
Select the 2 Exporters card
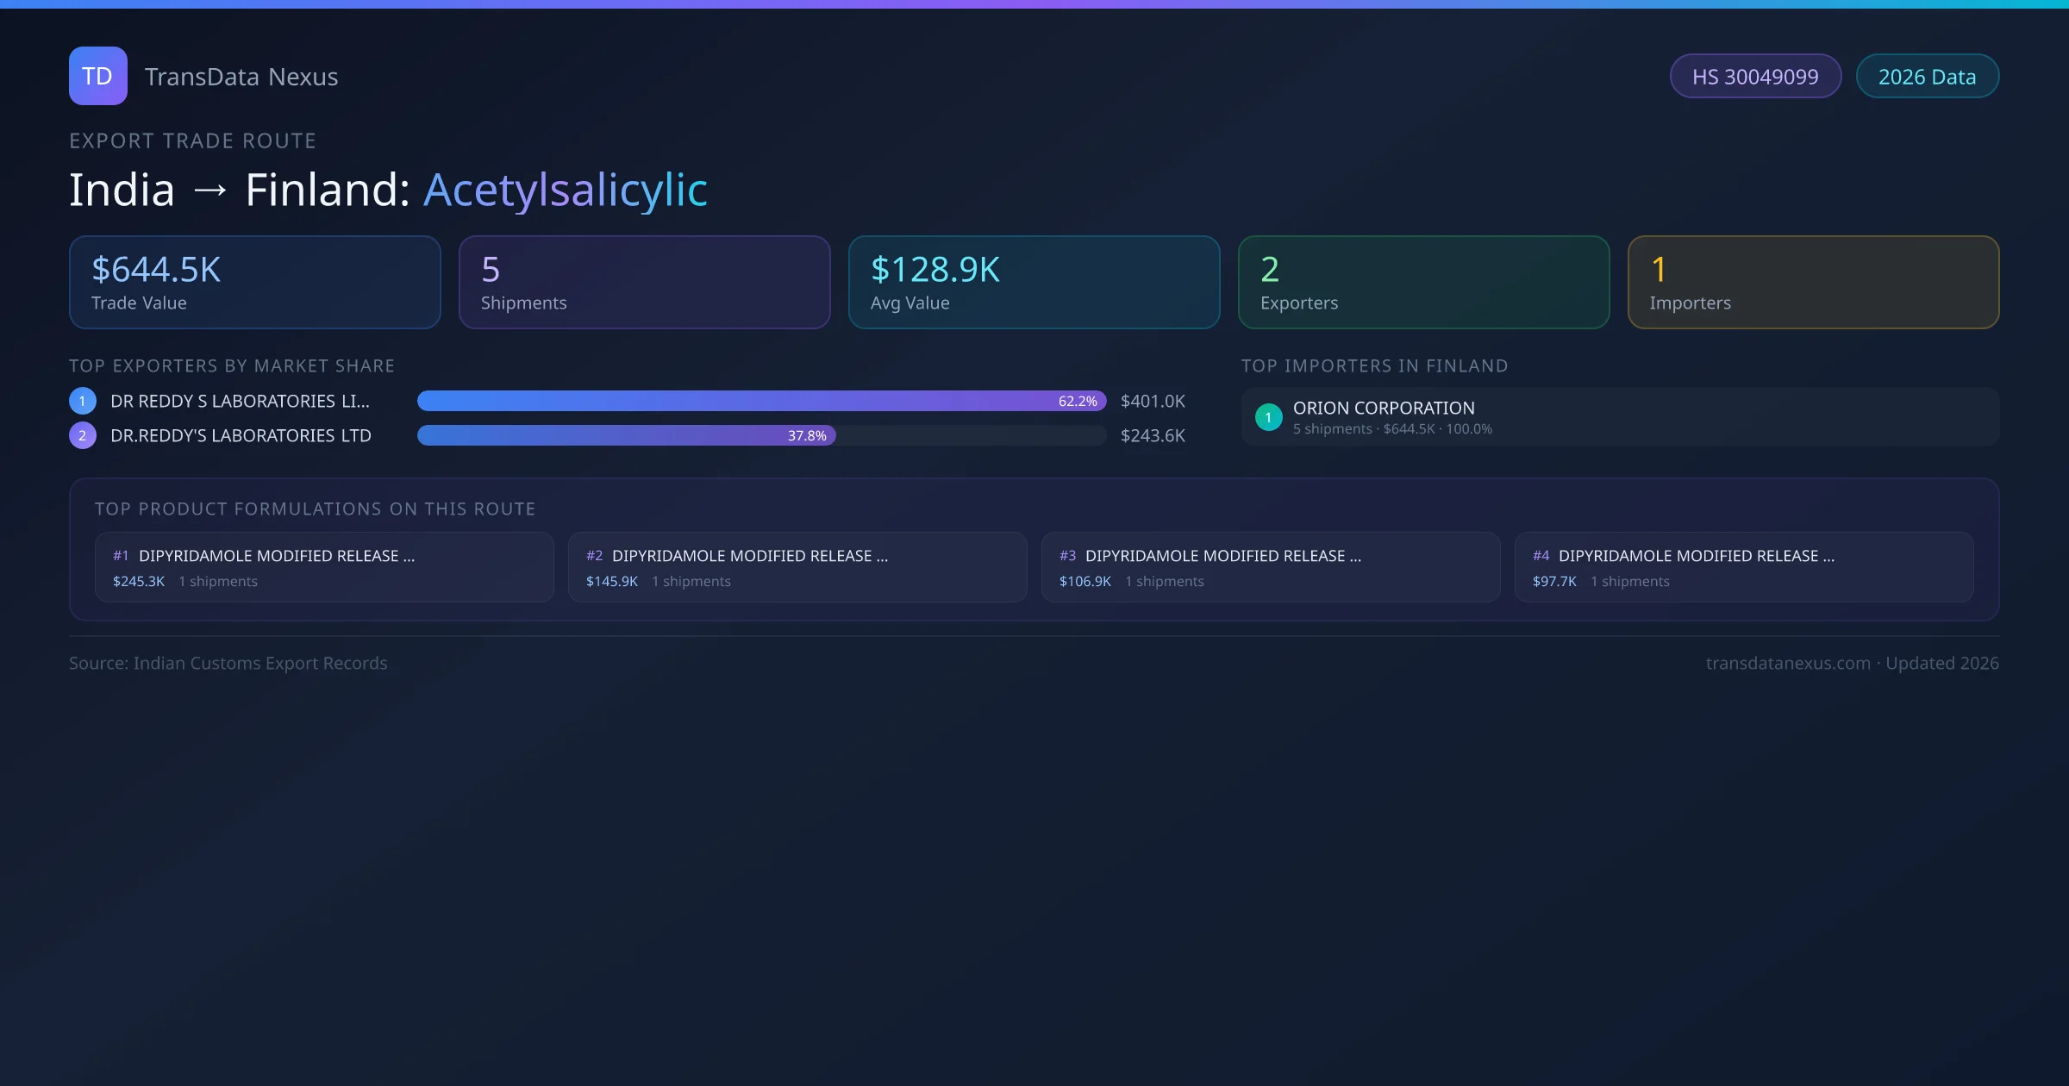(x=1423, y=283)
